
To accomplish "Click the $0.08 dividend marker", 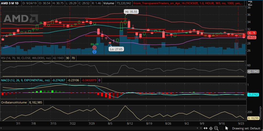I will 94,44.
